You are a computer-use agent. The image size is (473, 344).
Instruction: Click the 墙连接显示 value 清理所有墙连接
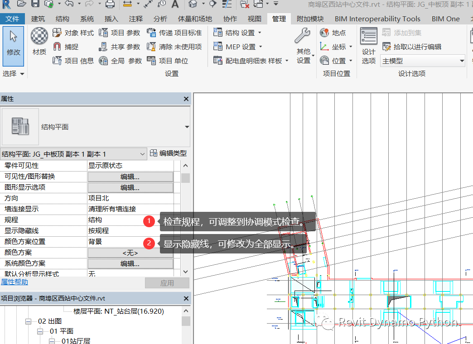130,209
